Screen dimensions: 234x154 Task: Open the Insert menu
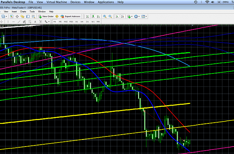[14, 12]
